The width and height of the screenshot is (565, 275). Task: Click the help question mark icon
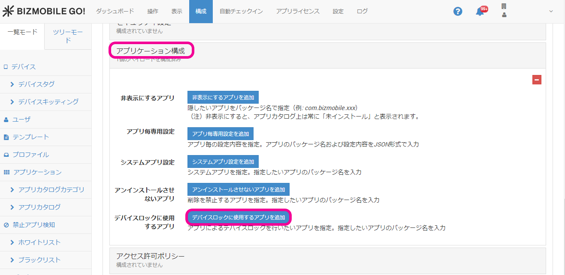pyautogui.click(x=458, y=12)
